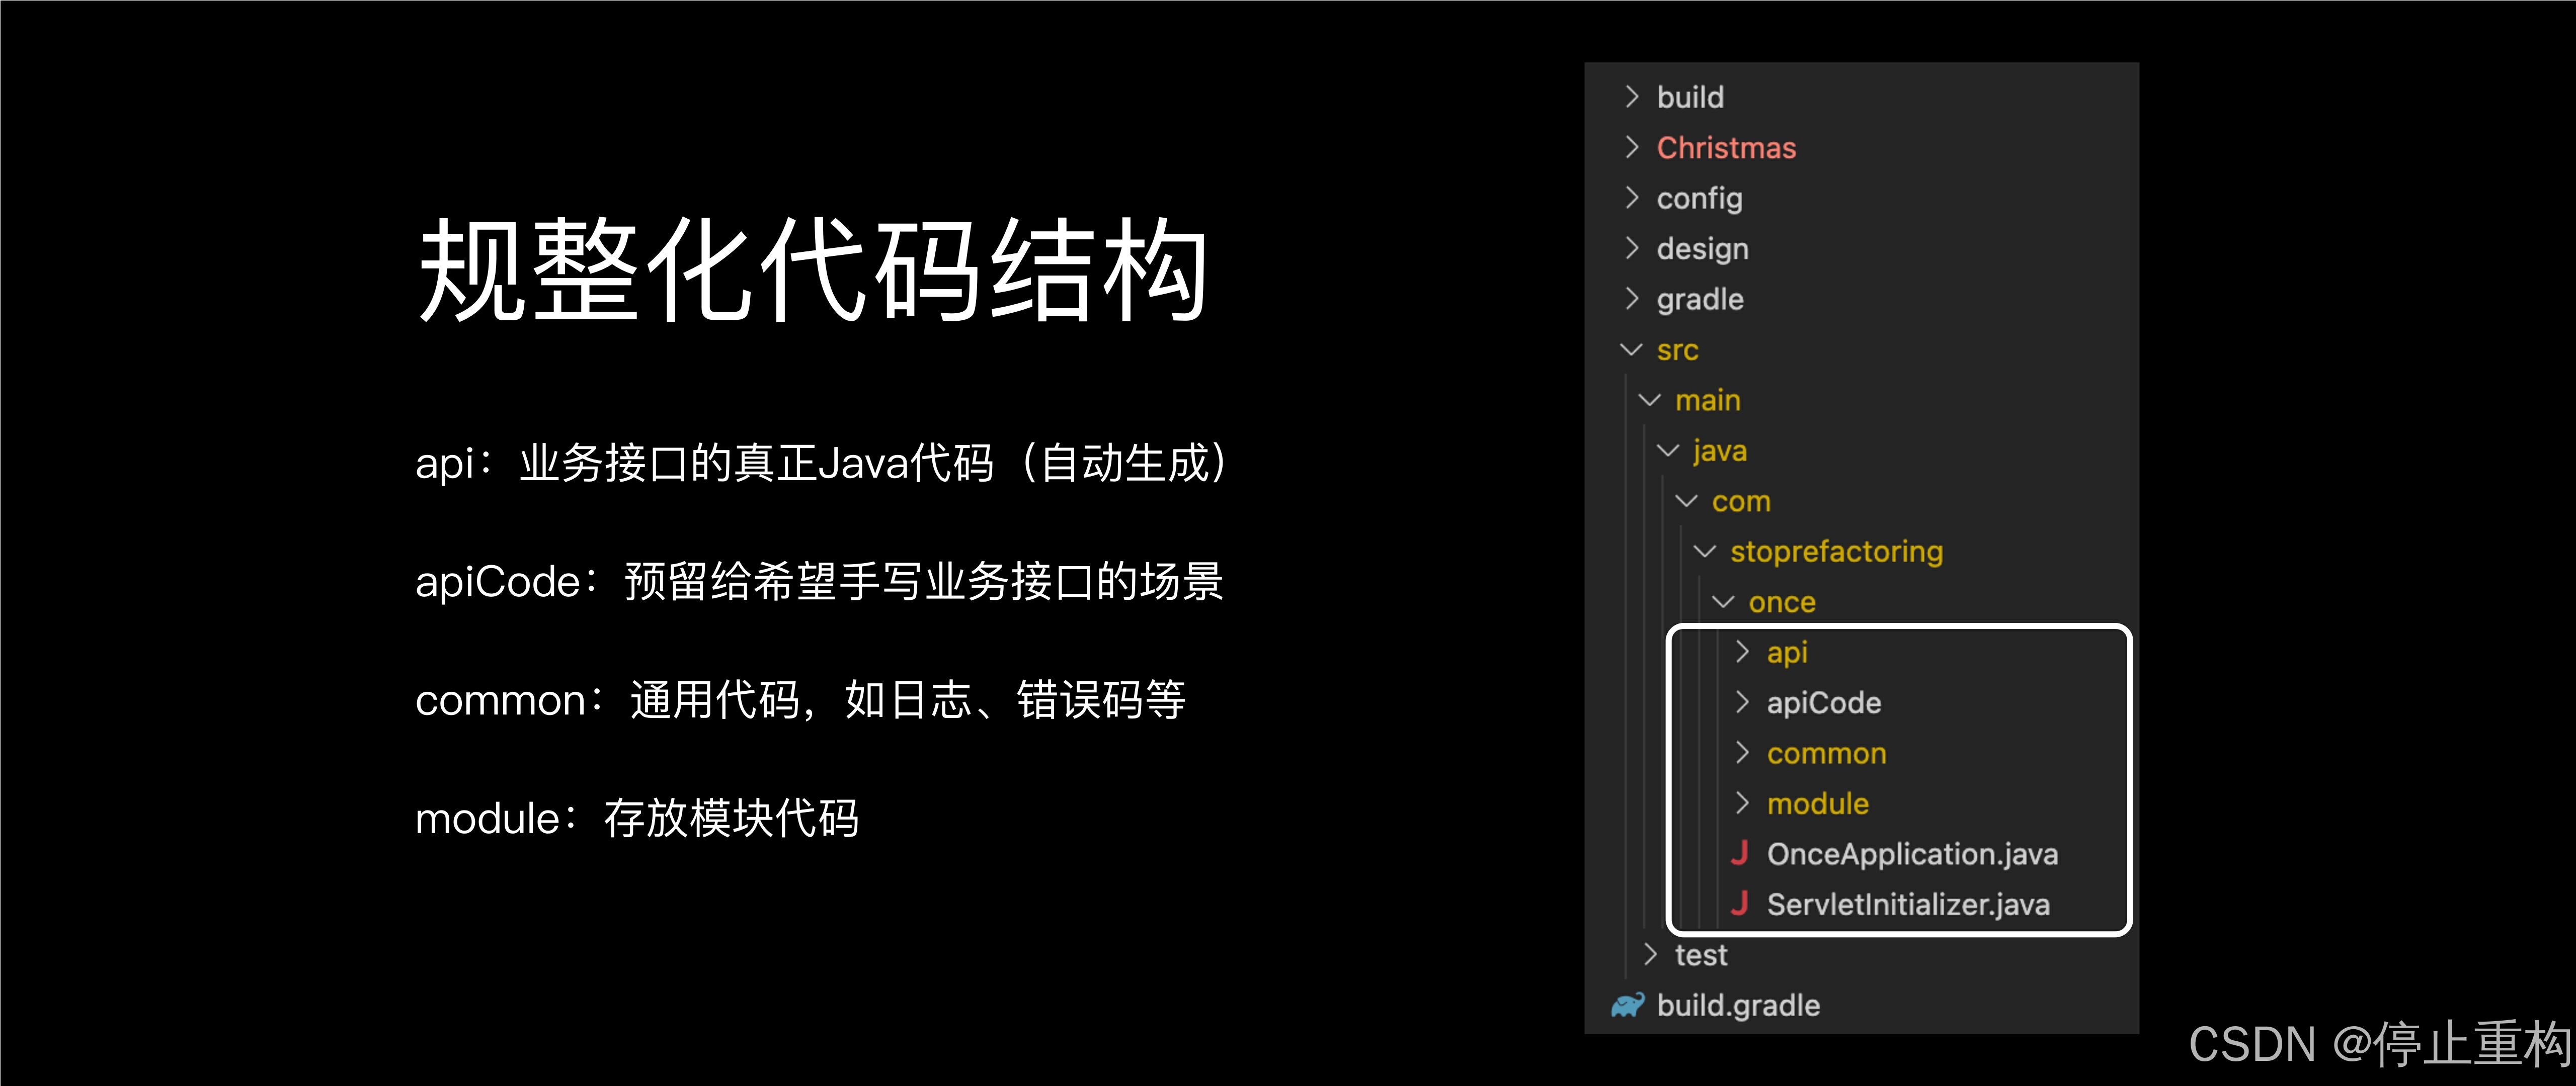Expand the build folder
Image resolution: width=2576 pixels, height=1086 pixels.
pyautogui.click(x=1633, y=96)
